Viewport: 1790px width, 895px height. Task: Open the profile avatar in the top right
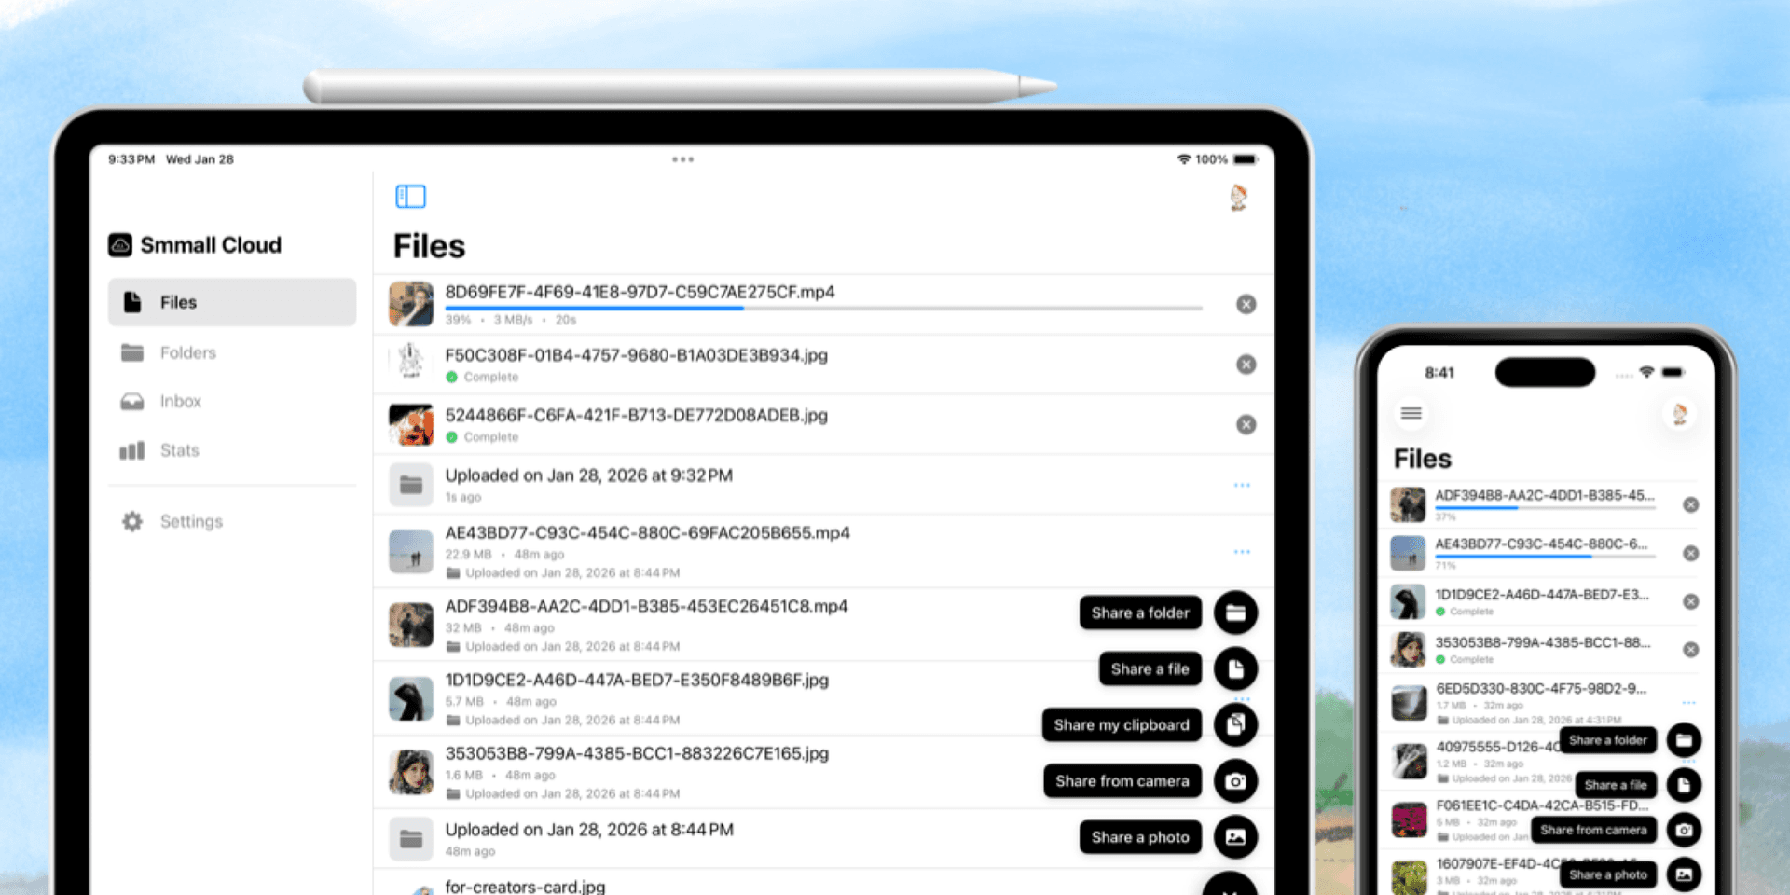click(x=1240, y=199)
